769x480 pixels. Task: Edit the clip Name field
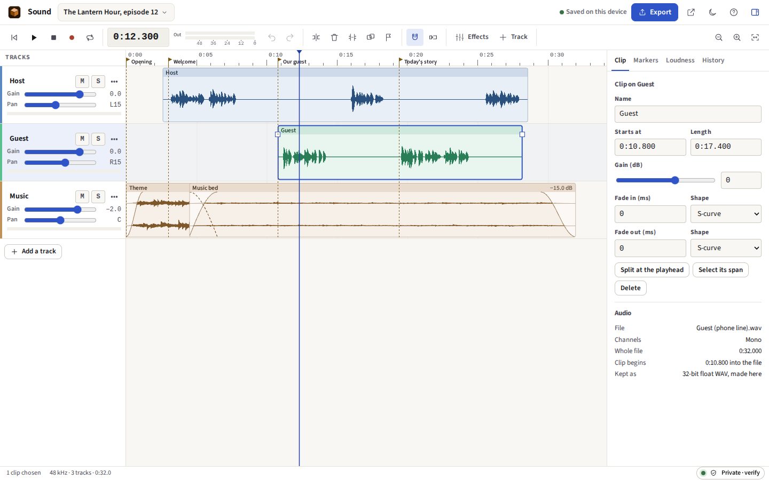click(x=688, y=114)
